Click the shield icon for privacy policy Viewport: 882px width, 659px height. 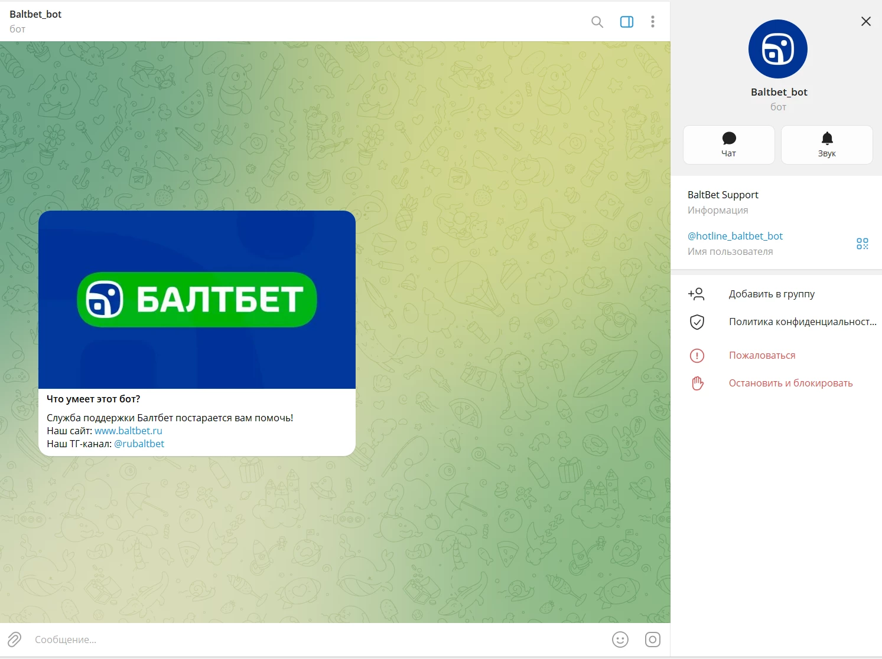(x=697, y=322)
